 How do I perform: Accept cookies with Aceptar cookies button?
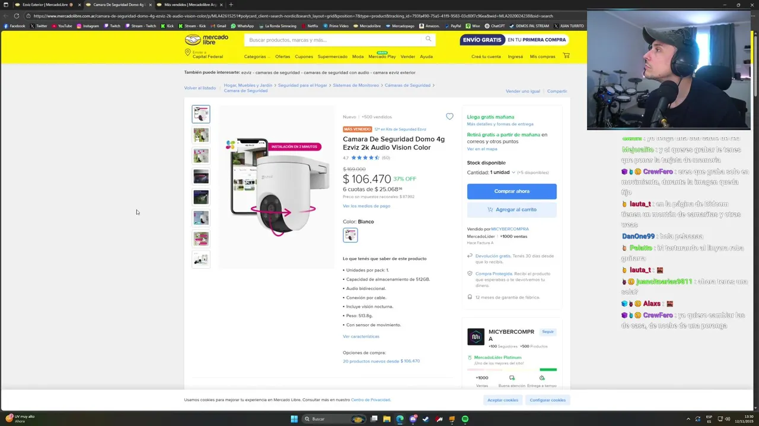coord(502,400)
